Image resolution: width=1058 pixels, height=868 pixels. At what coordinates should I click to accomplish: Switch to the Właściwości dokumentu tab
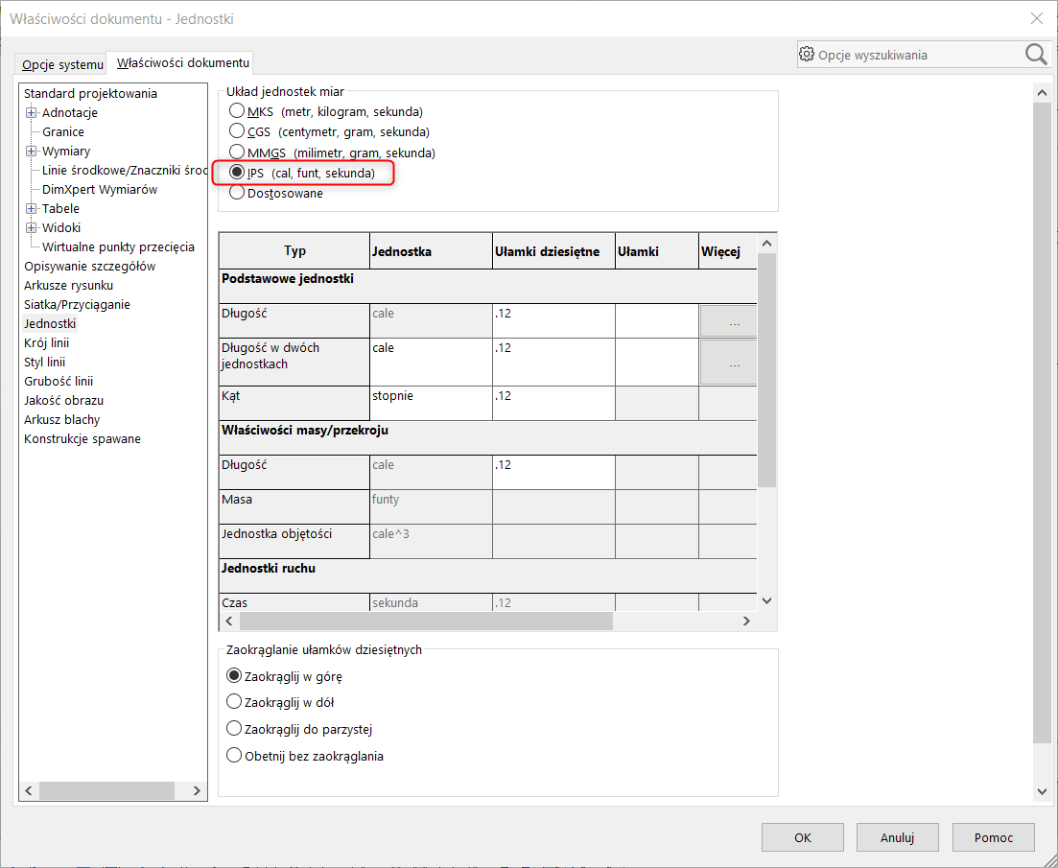tap(180, 61)
